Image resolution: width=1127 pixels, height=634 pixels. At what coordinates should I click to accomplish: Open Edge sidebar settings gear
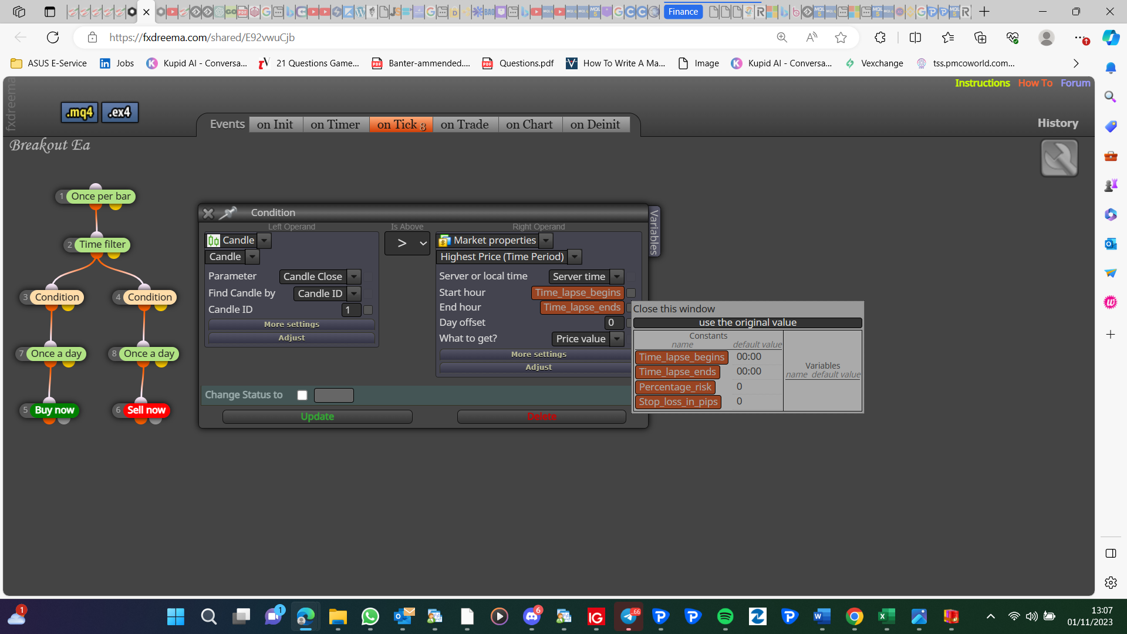[x=1111, y=583]
